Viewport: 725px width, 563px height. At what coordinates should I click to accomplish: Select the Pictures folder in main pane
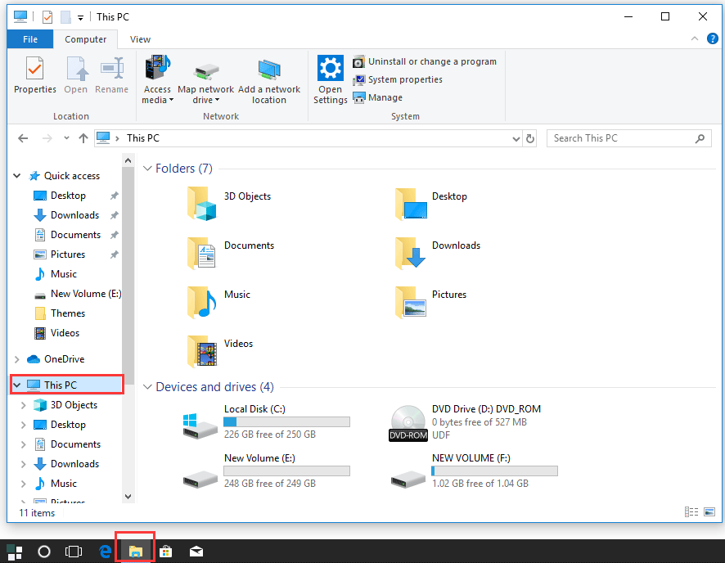(431, 301)
